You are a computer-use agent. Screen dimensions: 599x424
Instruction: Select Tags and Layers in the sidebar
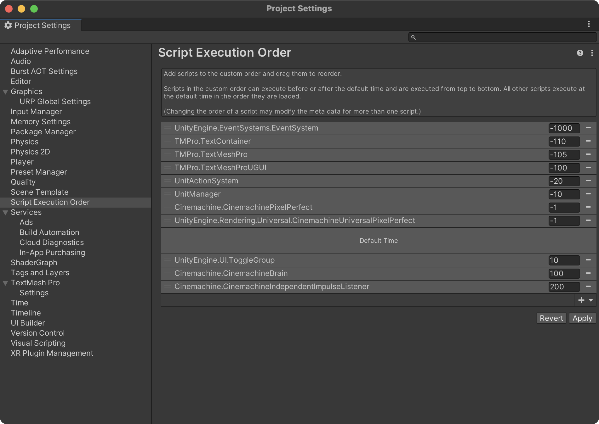pyautogui.click(x=40, y=272)
